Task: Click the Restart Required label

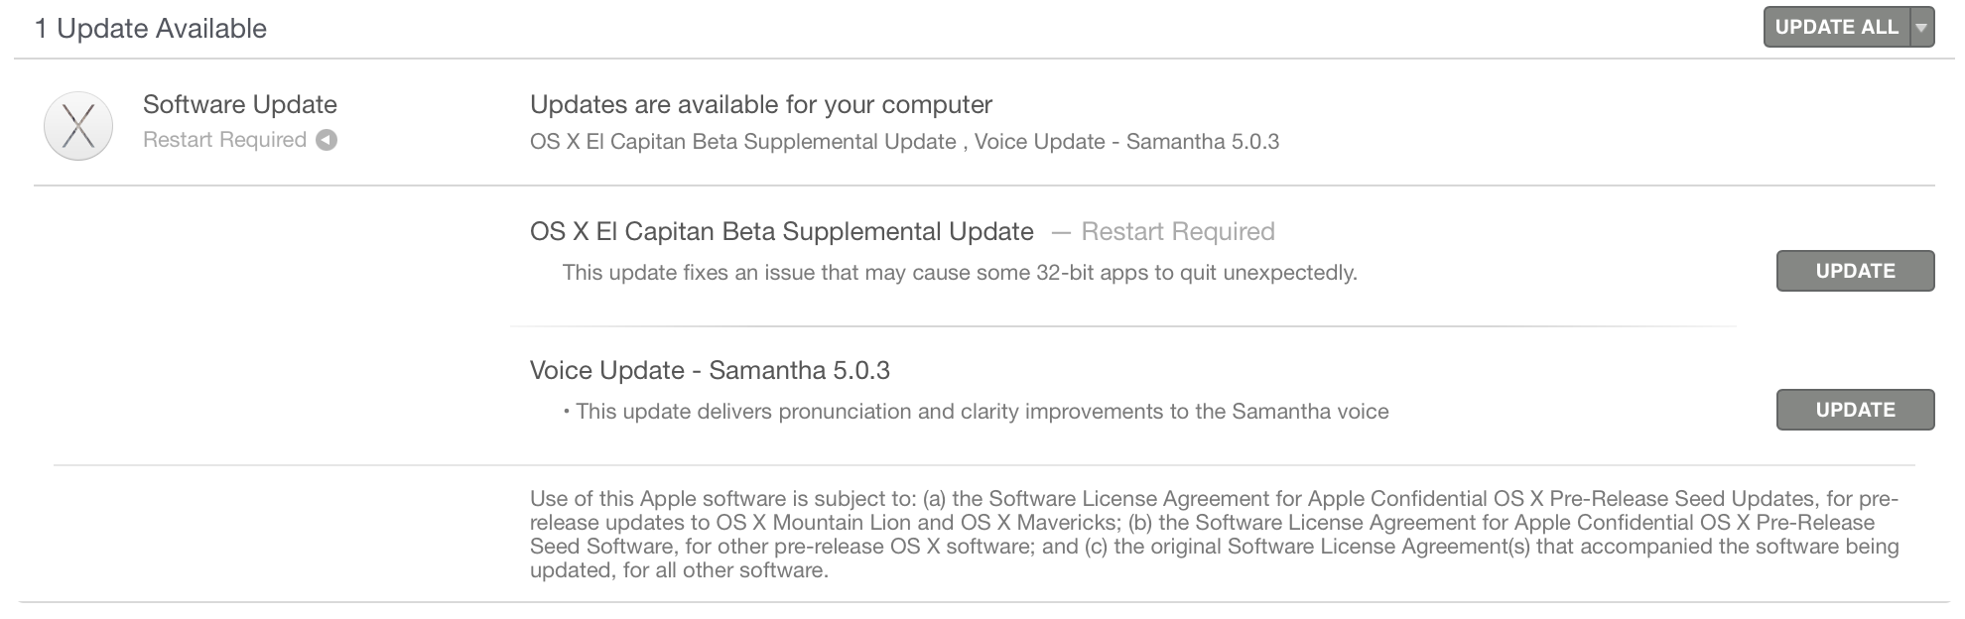Action: (226, 140)
